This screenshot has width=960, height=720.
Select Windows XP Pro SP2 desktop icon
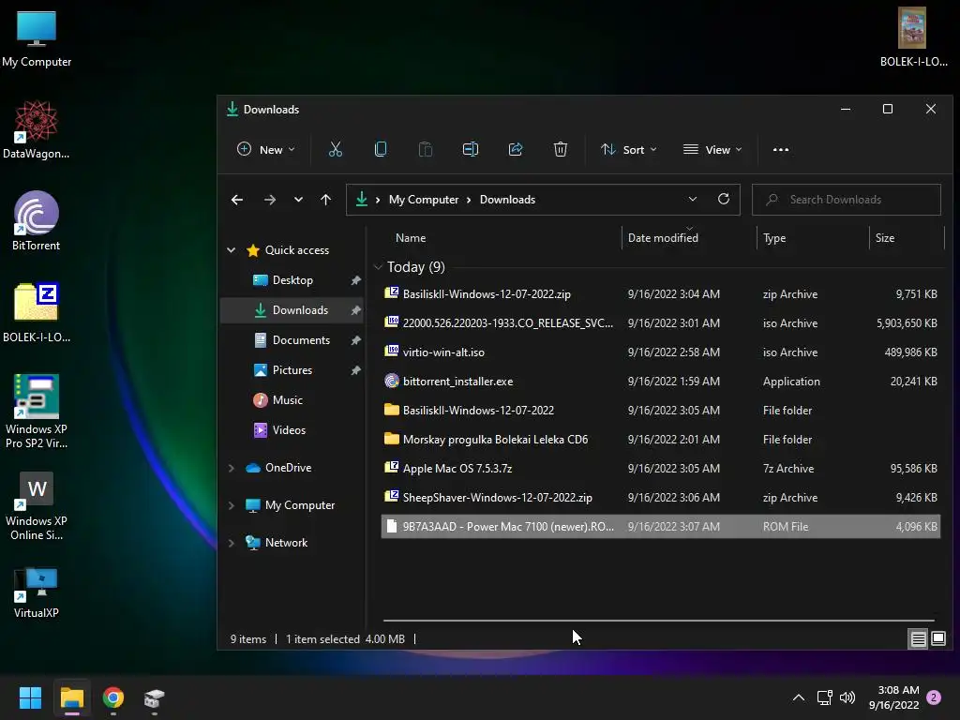(x=37, y=412)
